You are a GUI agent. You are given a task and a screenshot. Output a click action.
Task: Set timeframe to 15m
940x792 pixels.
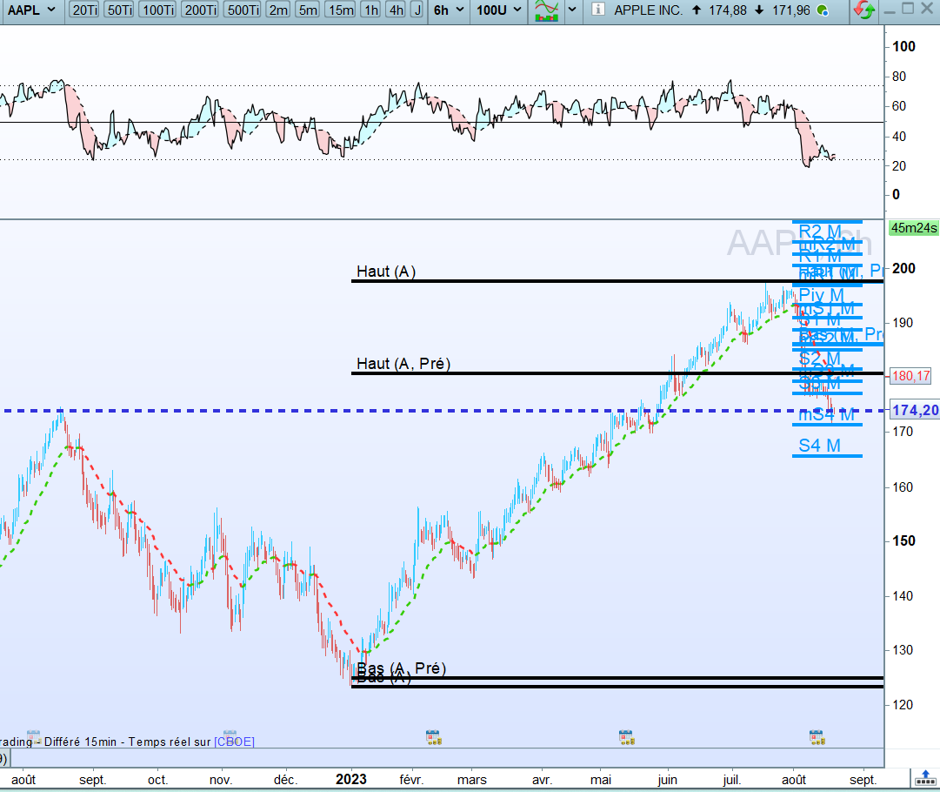click(341, 10)
